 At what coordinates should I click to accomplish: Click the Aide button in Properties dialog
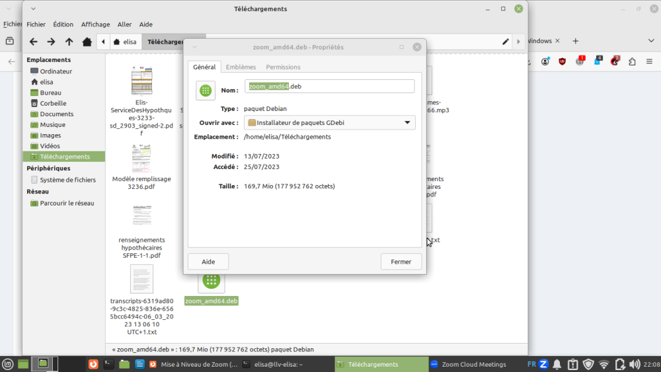coord(208,262)
